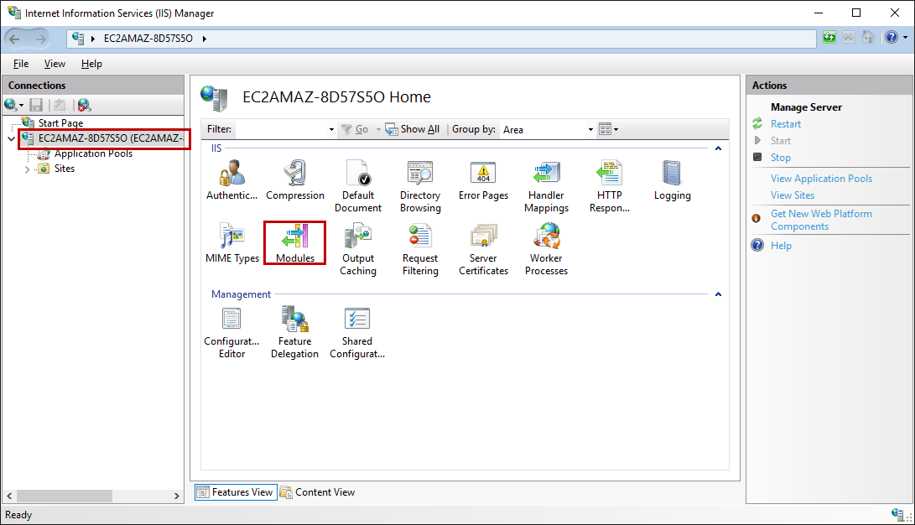Open Directory Browsing settings
This screenshot has width=915, height=525.
pos(420,186)
